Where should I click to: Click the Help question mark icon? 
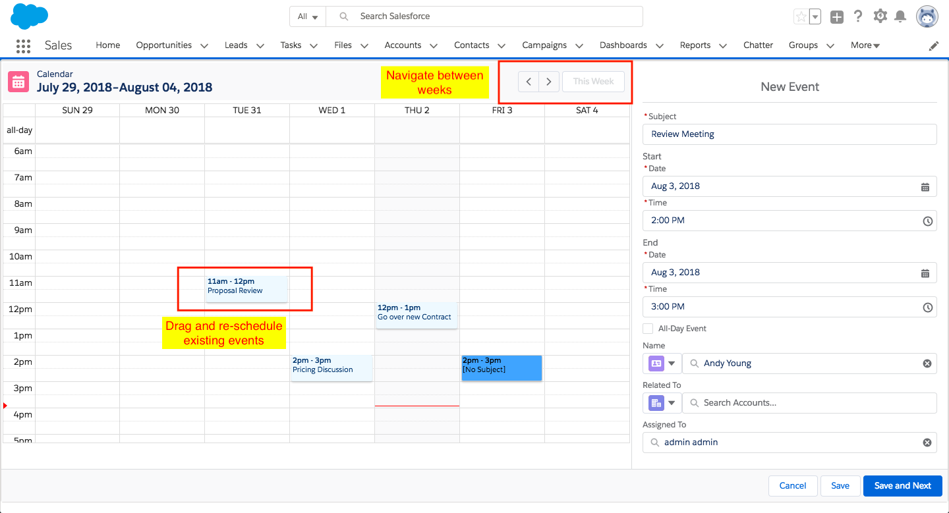point(857,16)
